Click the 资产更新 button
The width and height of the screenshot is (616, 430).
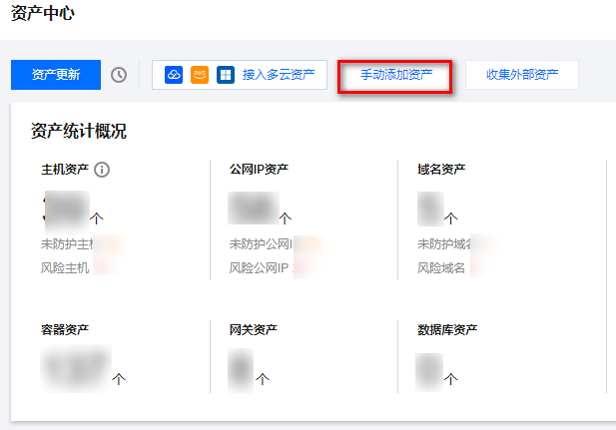tap(56, 75)
